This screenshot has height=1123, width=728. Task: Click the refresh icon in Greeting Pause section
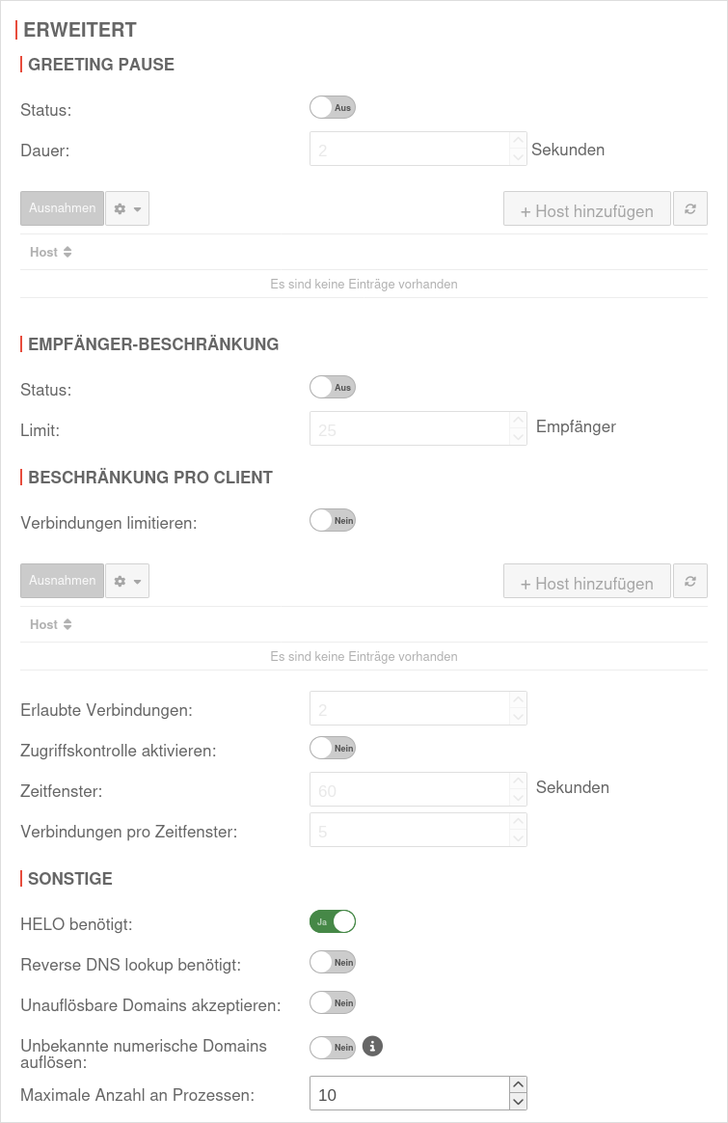(x=690, y=208)
